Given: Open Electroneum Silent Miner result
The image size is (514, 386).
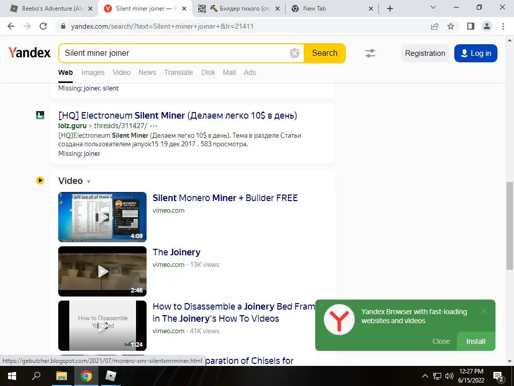Looking at the screenshot, I should point(178,116).
